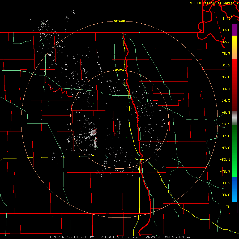Select the 45.6 velocity scale value
This screenshot has width=239, height=239.
[x=226, y=77]
